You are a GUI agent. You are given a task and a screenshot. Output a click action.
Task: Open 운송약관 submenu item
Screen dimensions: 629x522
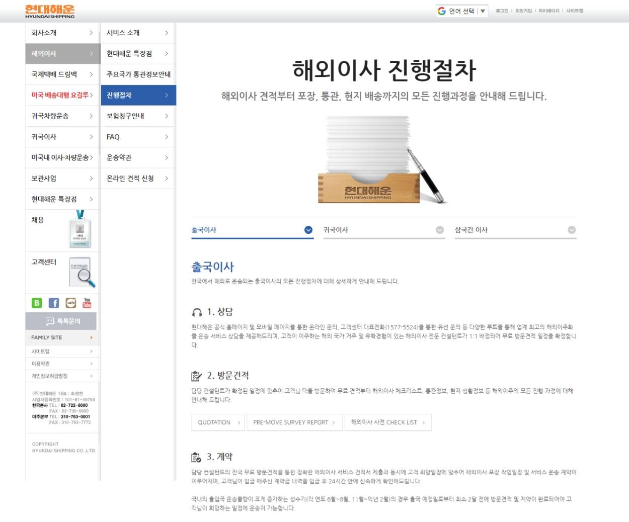[138, 157]
